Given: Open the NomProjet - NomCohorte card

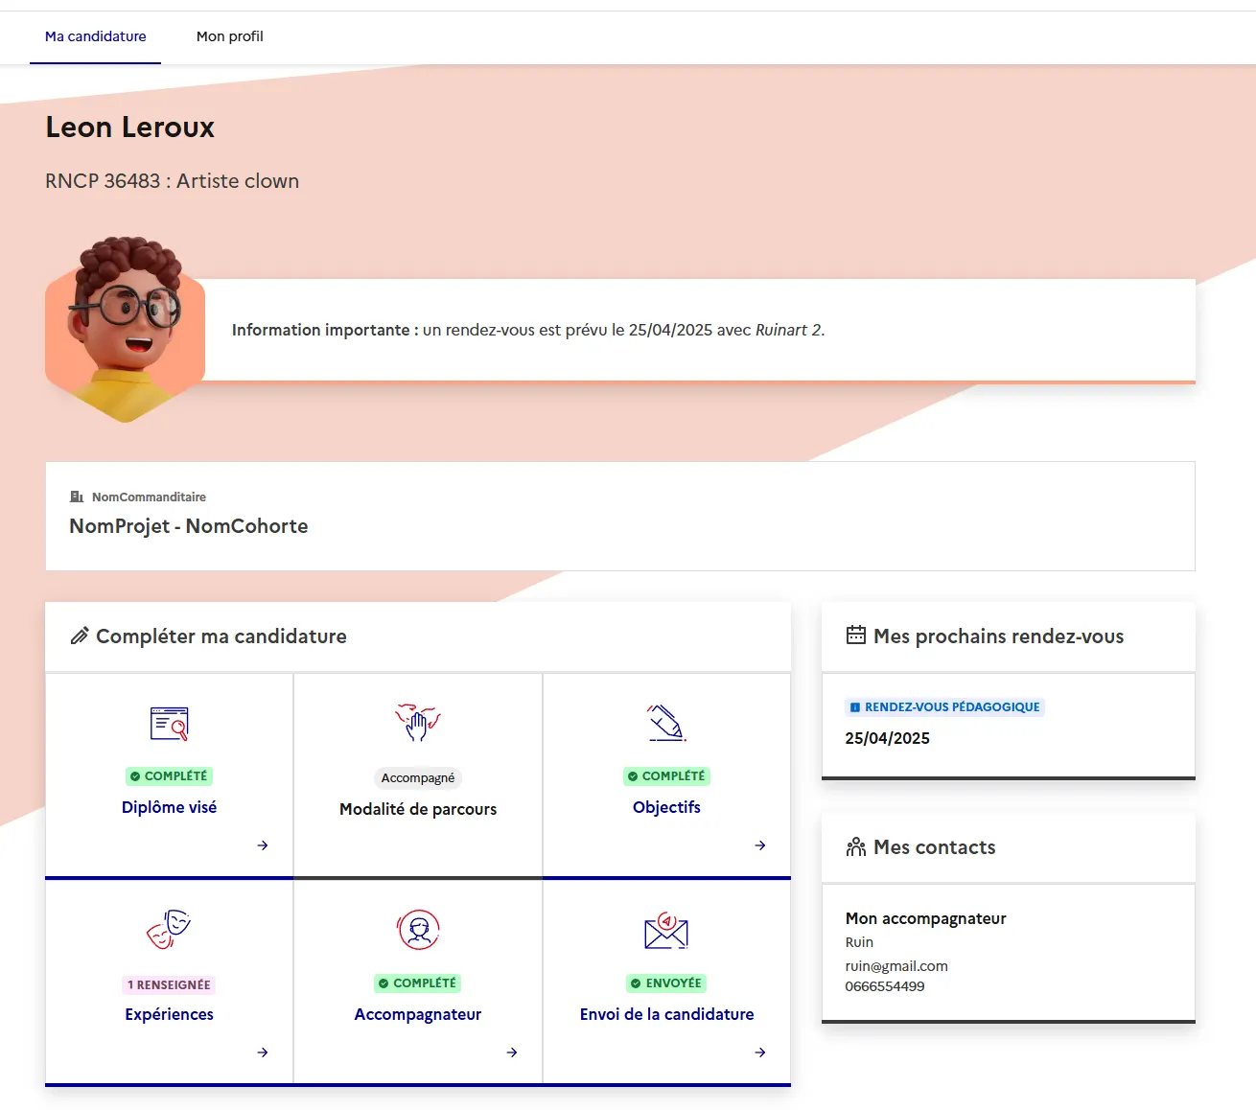Looking at the screenshot, I should point(620,516).
